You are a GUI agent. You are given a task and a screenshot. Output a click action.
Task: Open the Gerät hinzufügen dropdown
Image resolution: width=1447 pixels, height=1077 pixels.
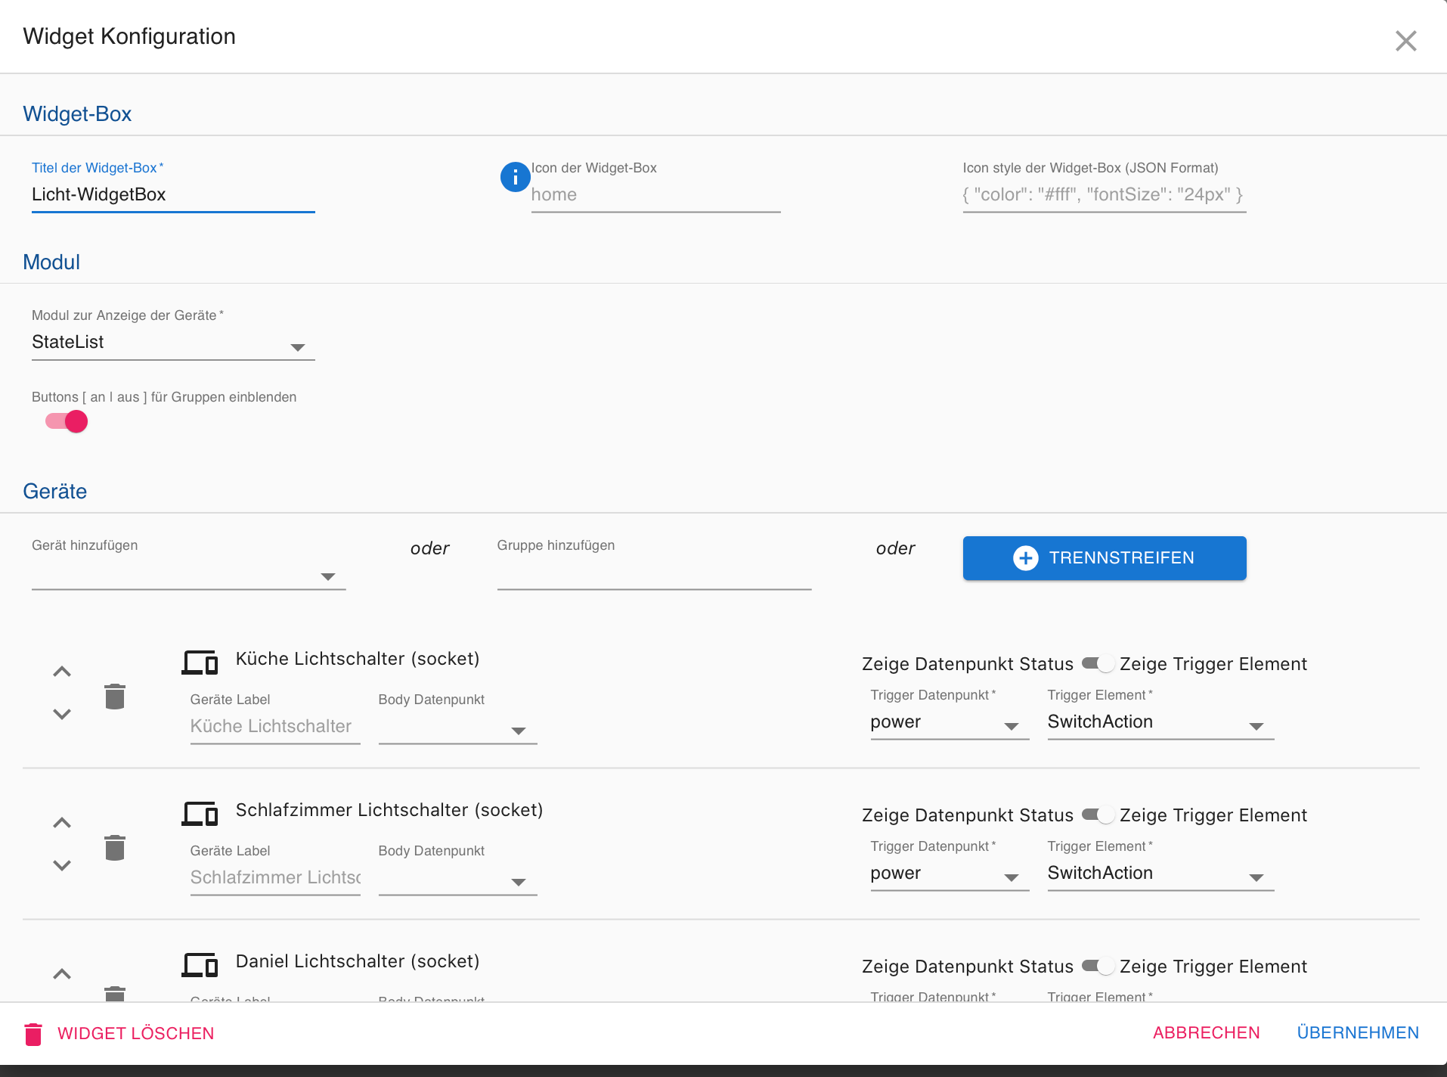pyautogui.click(x=189, y=575)
